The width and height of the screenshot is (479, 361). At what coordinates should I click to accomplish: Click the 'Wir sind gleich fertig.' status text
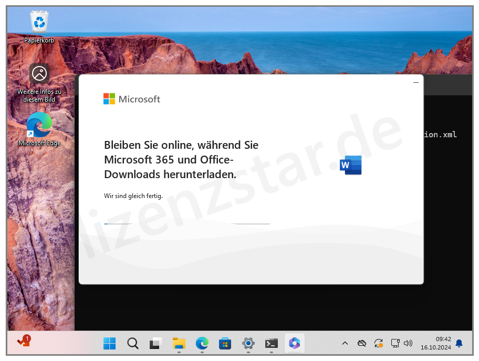coord(133,196)
